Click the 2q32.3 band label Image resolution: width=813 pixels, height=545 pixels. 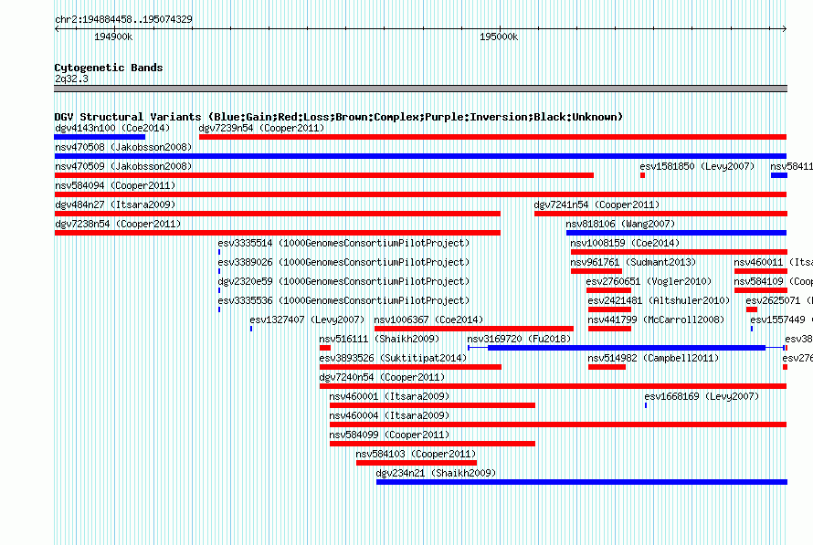pyautogui.click(x=71, y=79)
